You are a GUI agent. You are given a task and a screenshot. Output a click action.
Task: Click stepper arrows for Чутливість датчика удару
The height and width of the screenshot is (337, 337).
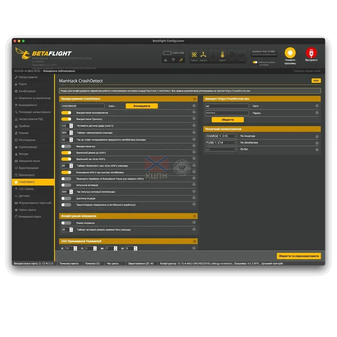coord(71,126)
